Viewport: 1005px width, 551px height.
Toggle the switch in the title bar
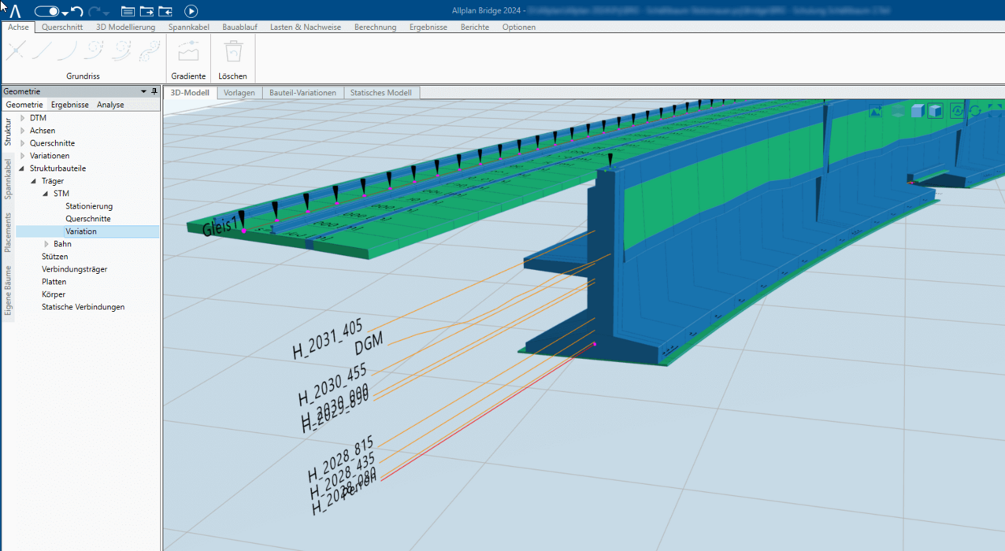(x=46, y=11)
